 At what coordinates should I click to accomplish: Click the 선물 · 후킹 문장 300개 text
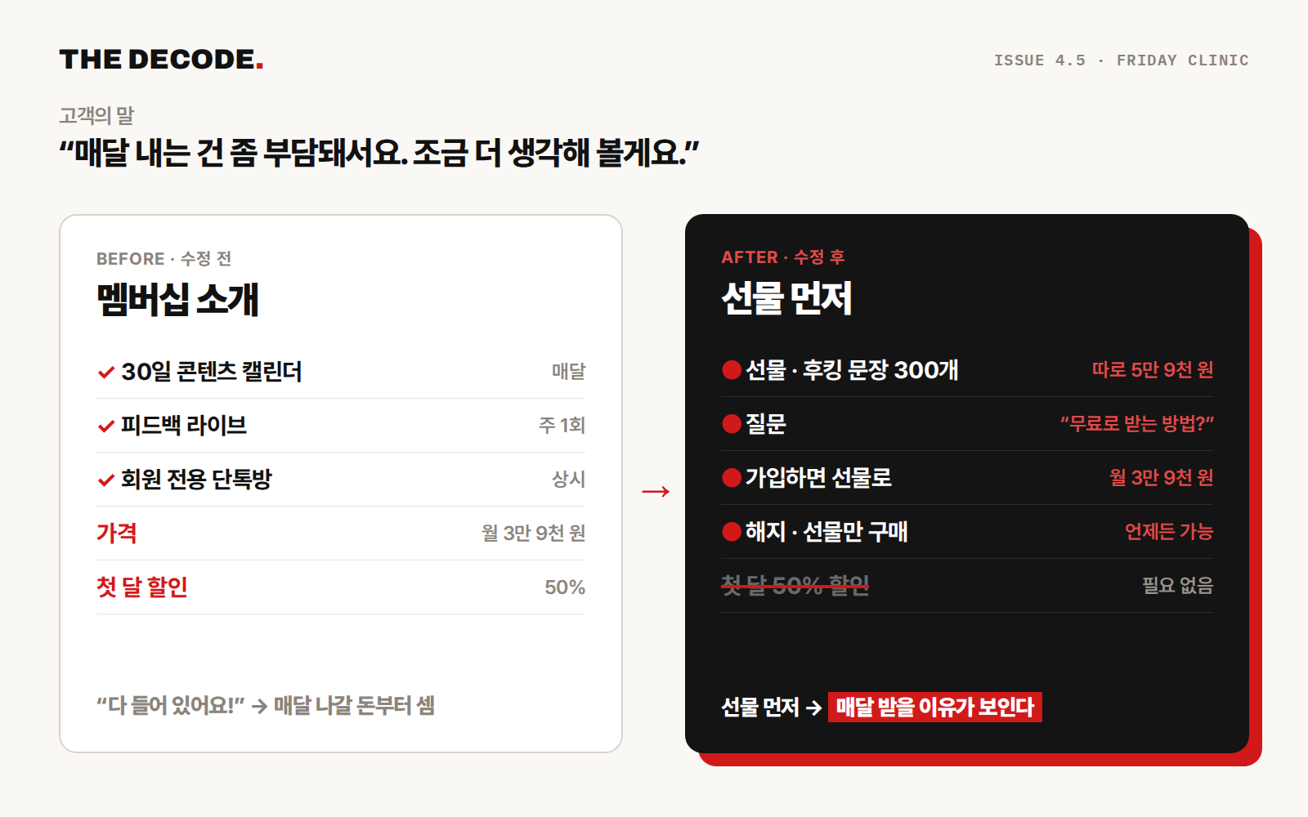(x=852, y=370)
